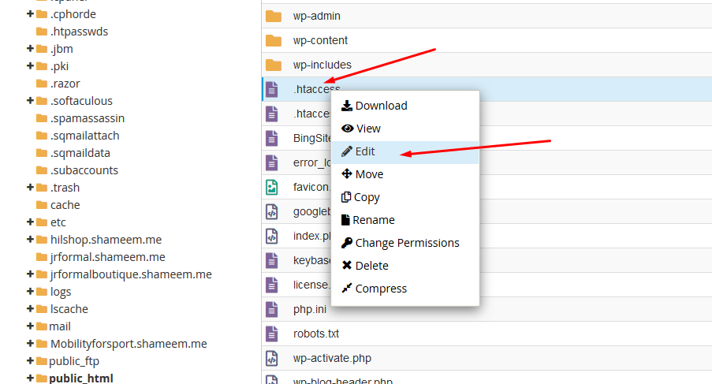This screenshot has width=712, height=384.
Task: Choose Compress from the context menu
Action: coord(381,289)
